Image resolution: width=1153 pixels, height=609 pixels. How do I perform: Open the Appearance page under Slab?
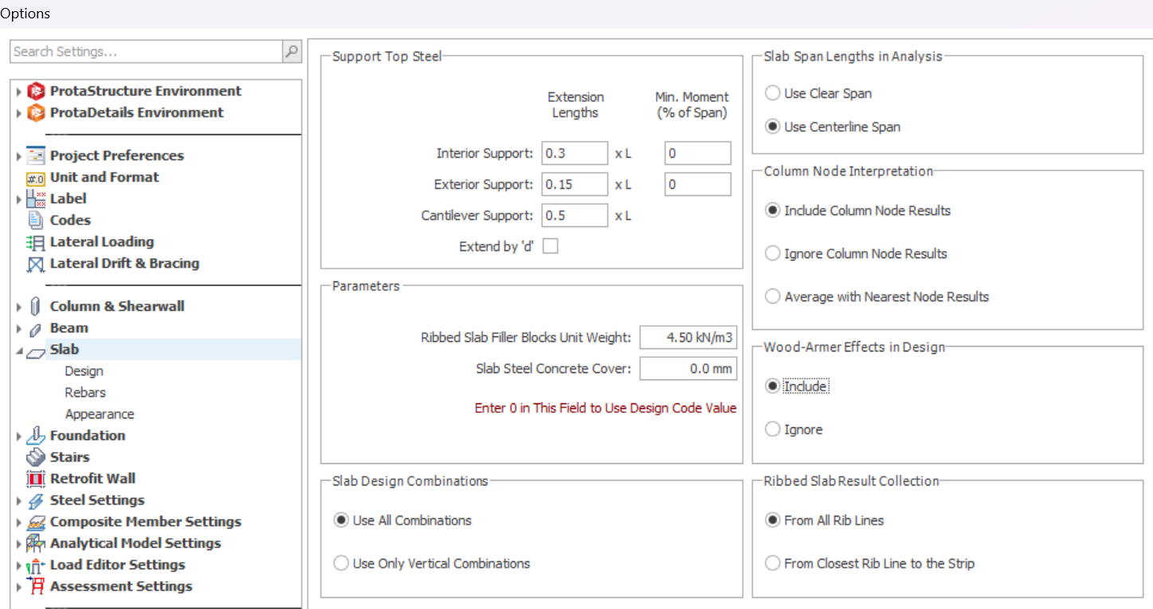[100, 415]
